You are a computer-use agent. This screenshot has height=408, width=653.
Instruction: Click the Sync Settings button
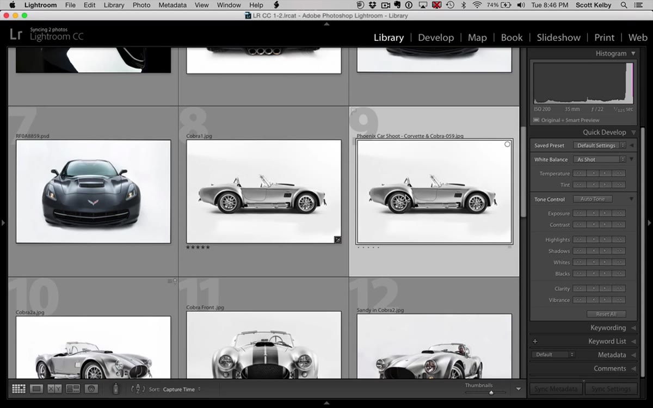(611, 389)
